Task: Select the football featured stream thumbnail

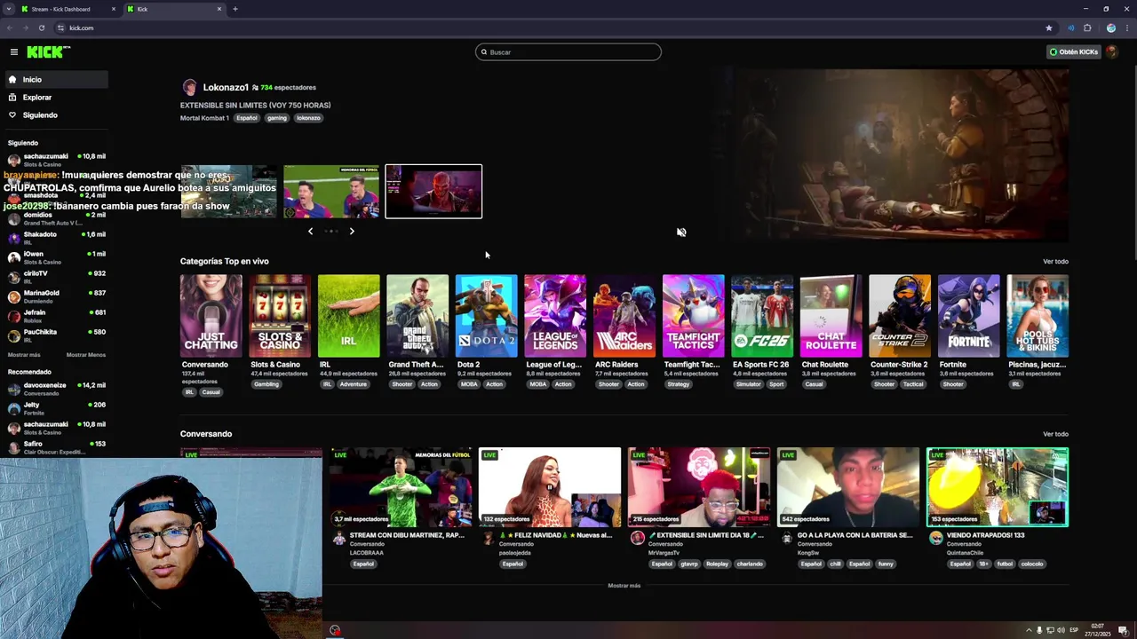Action: coord(331,192)
